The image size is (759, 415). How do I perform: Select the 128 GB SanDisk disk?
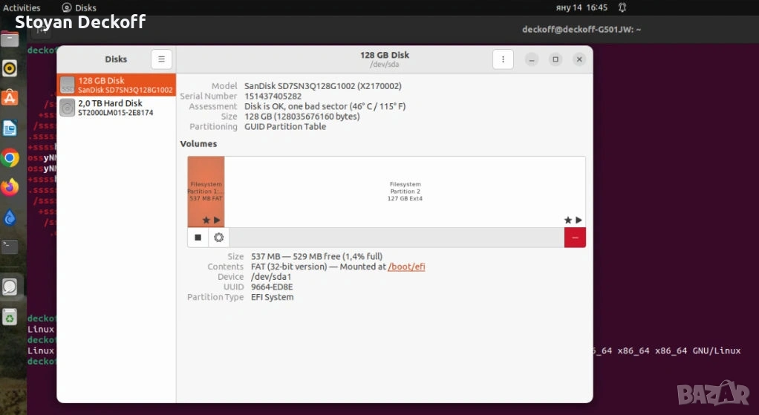117,85
